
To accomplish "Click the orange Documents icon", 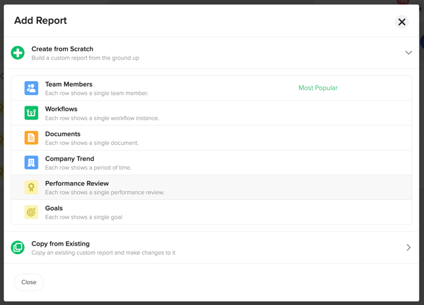I will (x=31, y=137).
